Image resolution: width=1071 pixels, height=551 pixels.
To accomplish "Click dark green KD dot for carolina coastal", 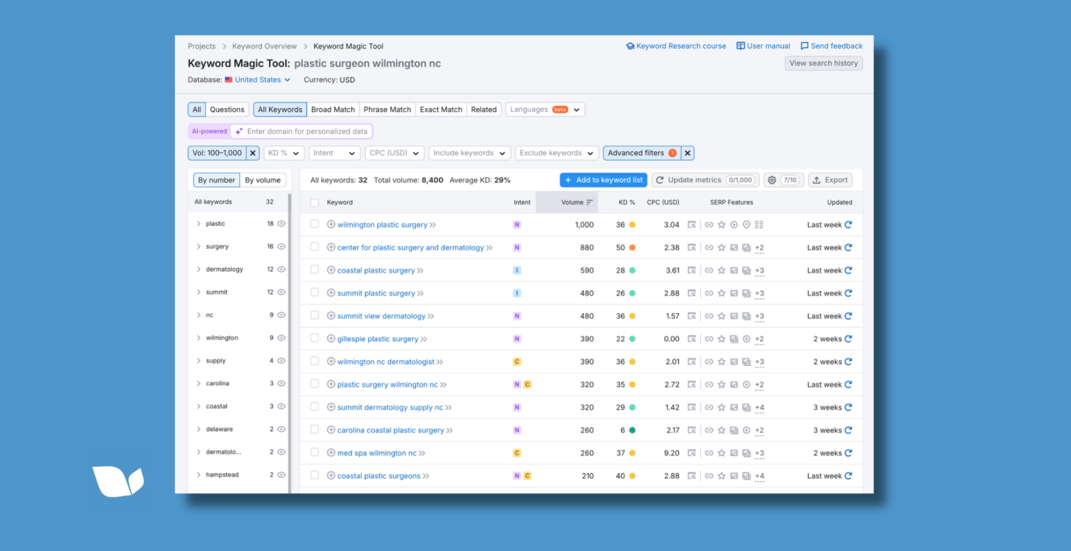I will coord(632,430).
